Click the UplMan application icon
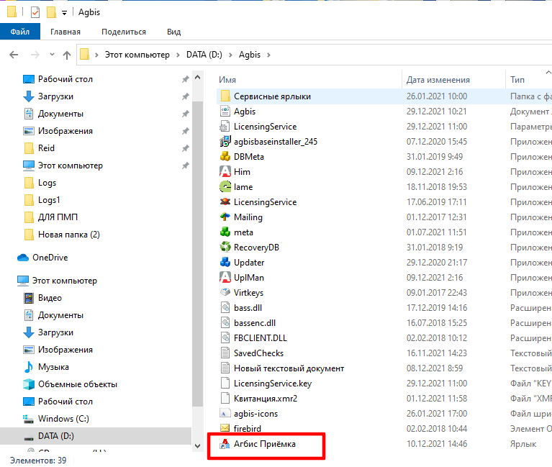Image resolution: width=552 pixels, height=467 pixels. pos(225,278)
